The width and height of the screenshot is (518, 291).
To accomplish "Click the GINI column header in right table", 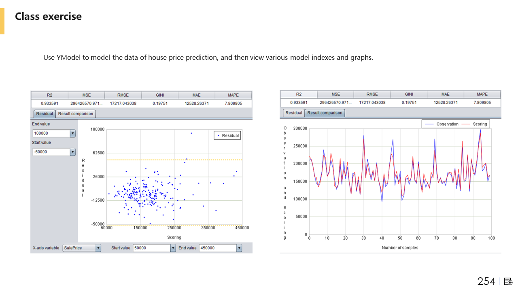I will 409,94.
